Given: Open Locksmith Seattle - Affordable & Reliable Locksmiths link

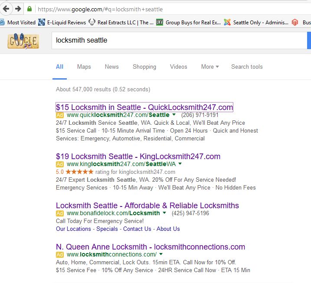Looking at the screenshot, I should click(x=147, y=206).
